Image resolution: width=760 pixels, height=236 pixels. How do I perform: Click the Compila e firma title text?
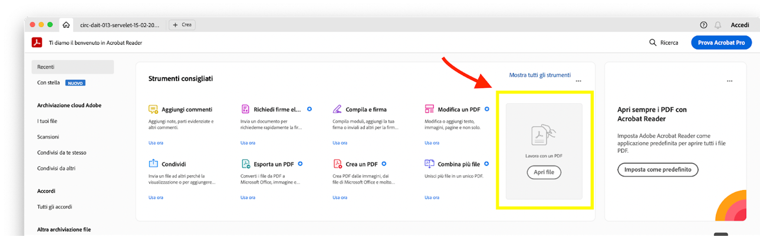(366, 109)
